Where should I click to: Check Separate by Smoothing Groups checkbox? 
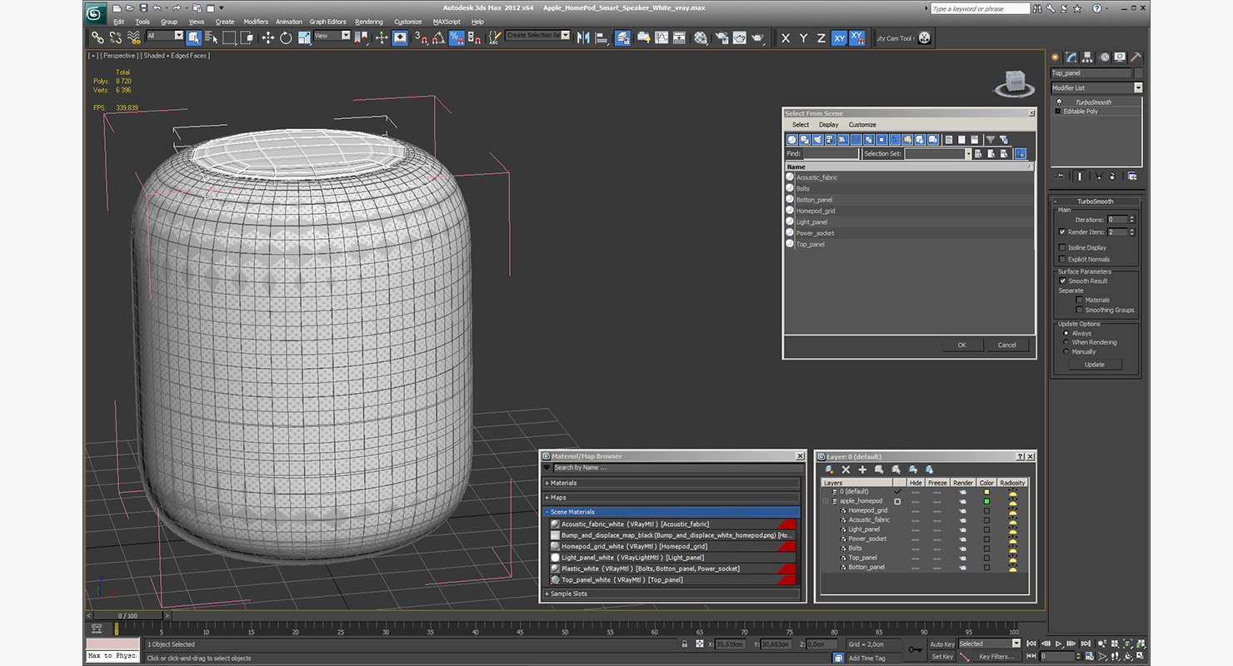click(1080, 310)
